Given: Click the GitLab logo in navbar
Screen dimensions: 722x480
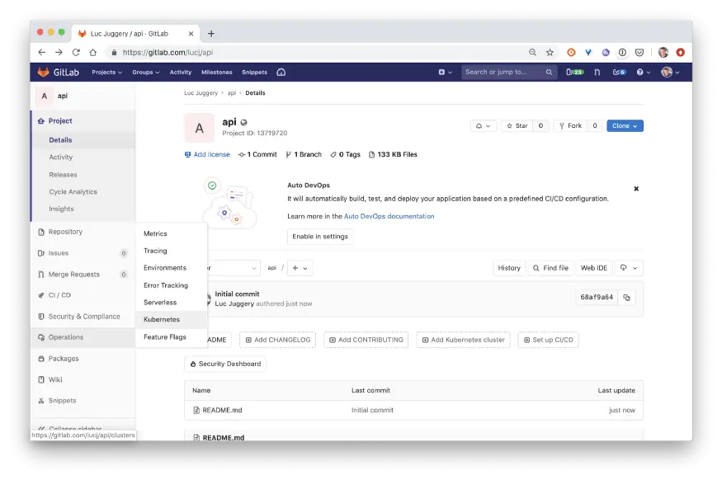Looking at the screenshot, I should pyautogui.click(x=58, y=73).
